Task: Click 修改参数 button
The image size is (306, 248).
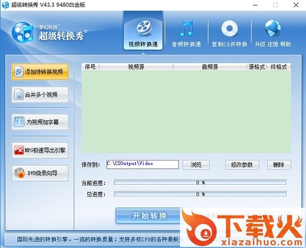Action: point(242,165)
